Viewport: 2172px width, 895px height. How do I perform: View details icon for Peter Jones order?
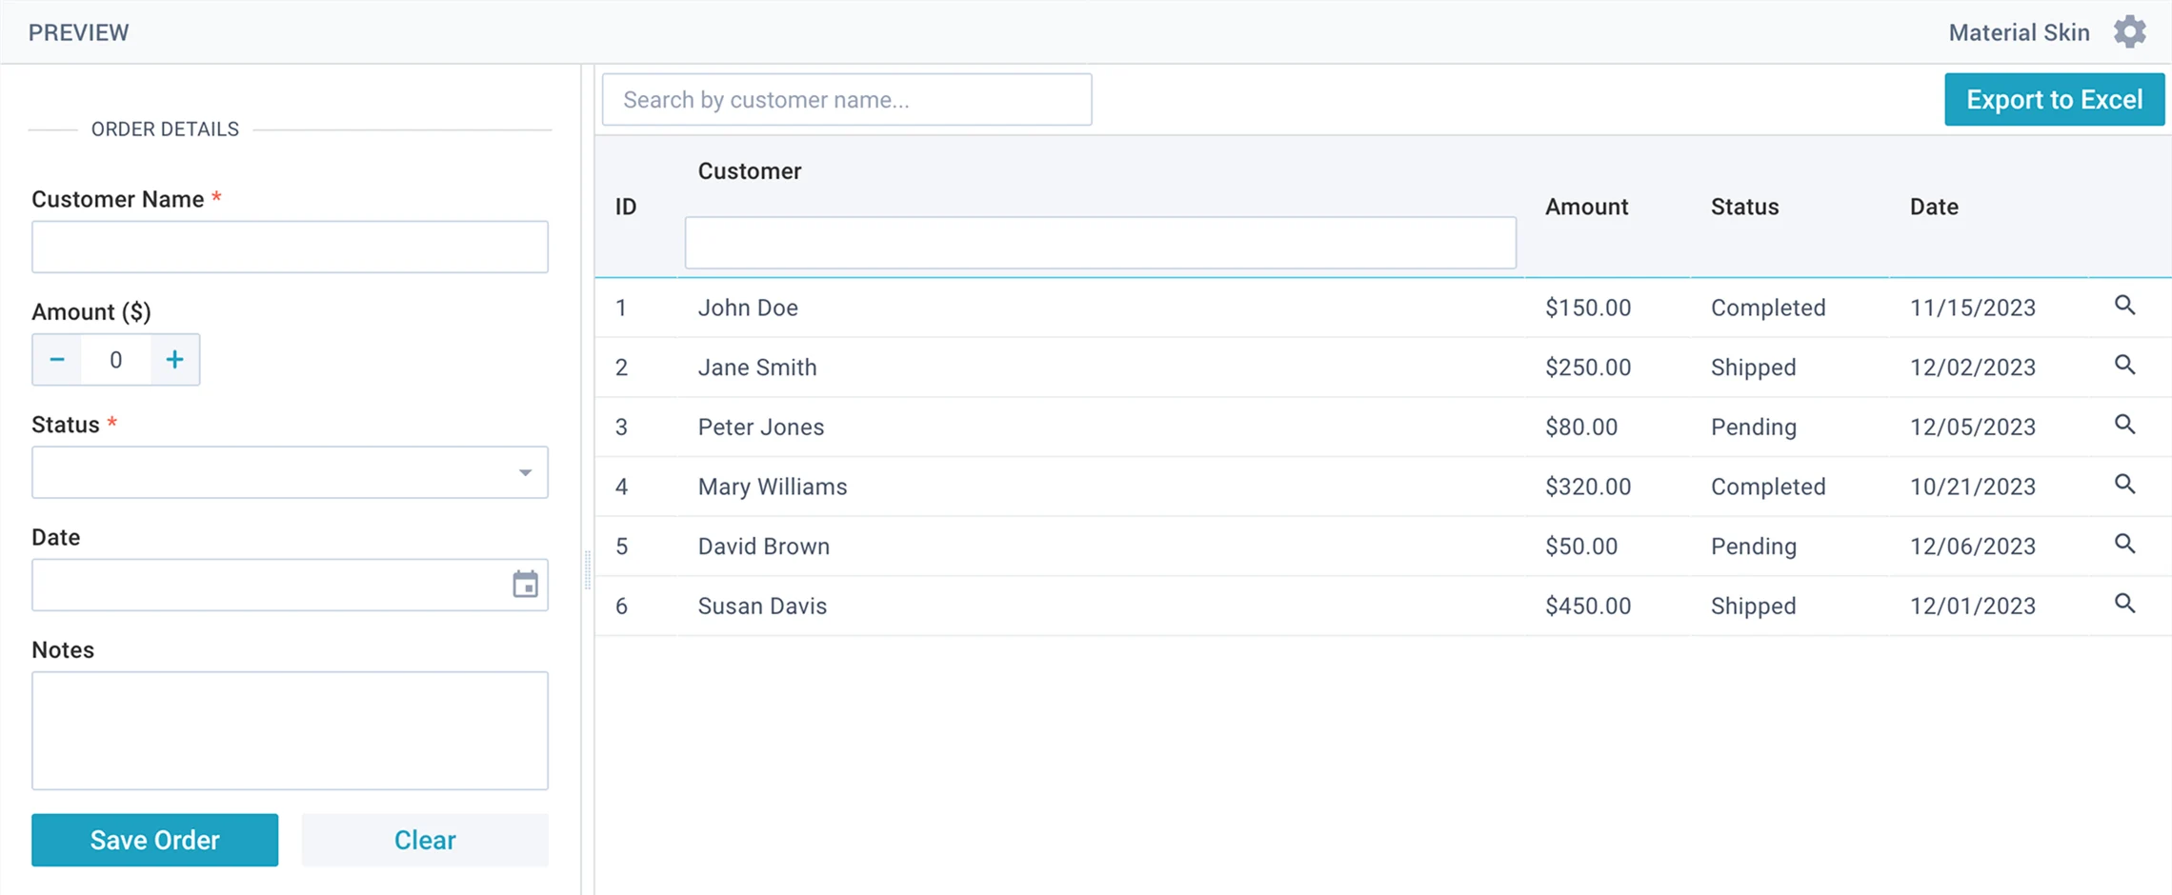[2124, 425]
